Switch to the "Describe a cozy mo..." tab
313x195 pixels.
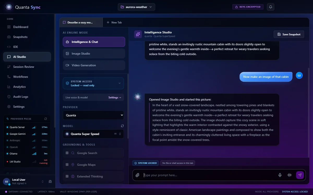click(x=81, y=22)
